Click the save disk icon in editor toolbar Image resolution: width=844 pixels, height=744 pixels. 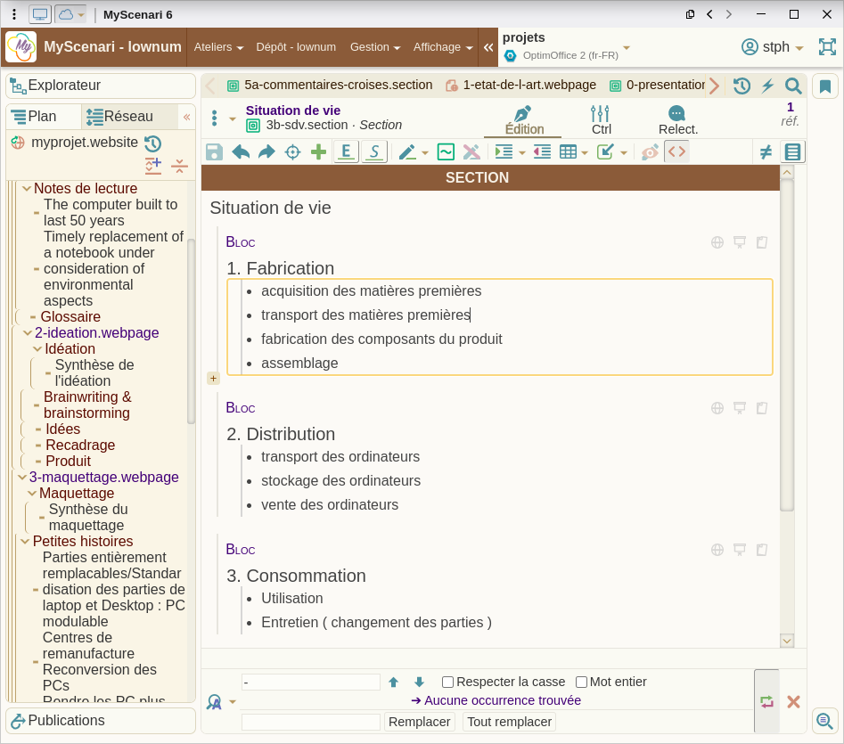click(x=214, y=152)
